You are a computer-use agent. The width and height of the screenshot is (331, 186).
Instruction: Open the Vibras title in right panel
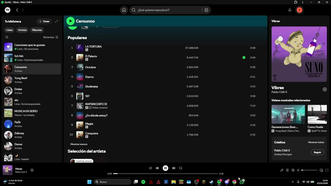pyautogui.click(x=278, y=88)
